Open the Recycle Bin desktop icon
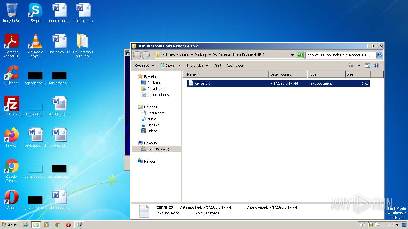The image size is (408, 229). click(11, 13)
